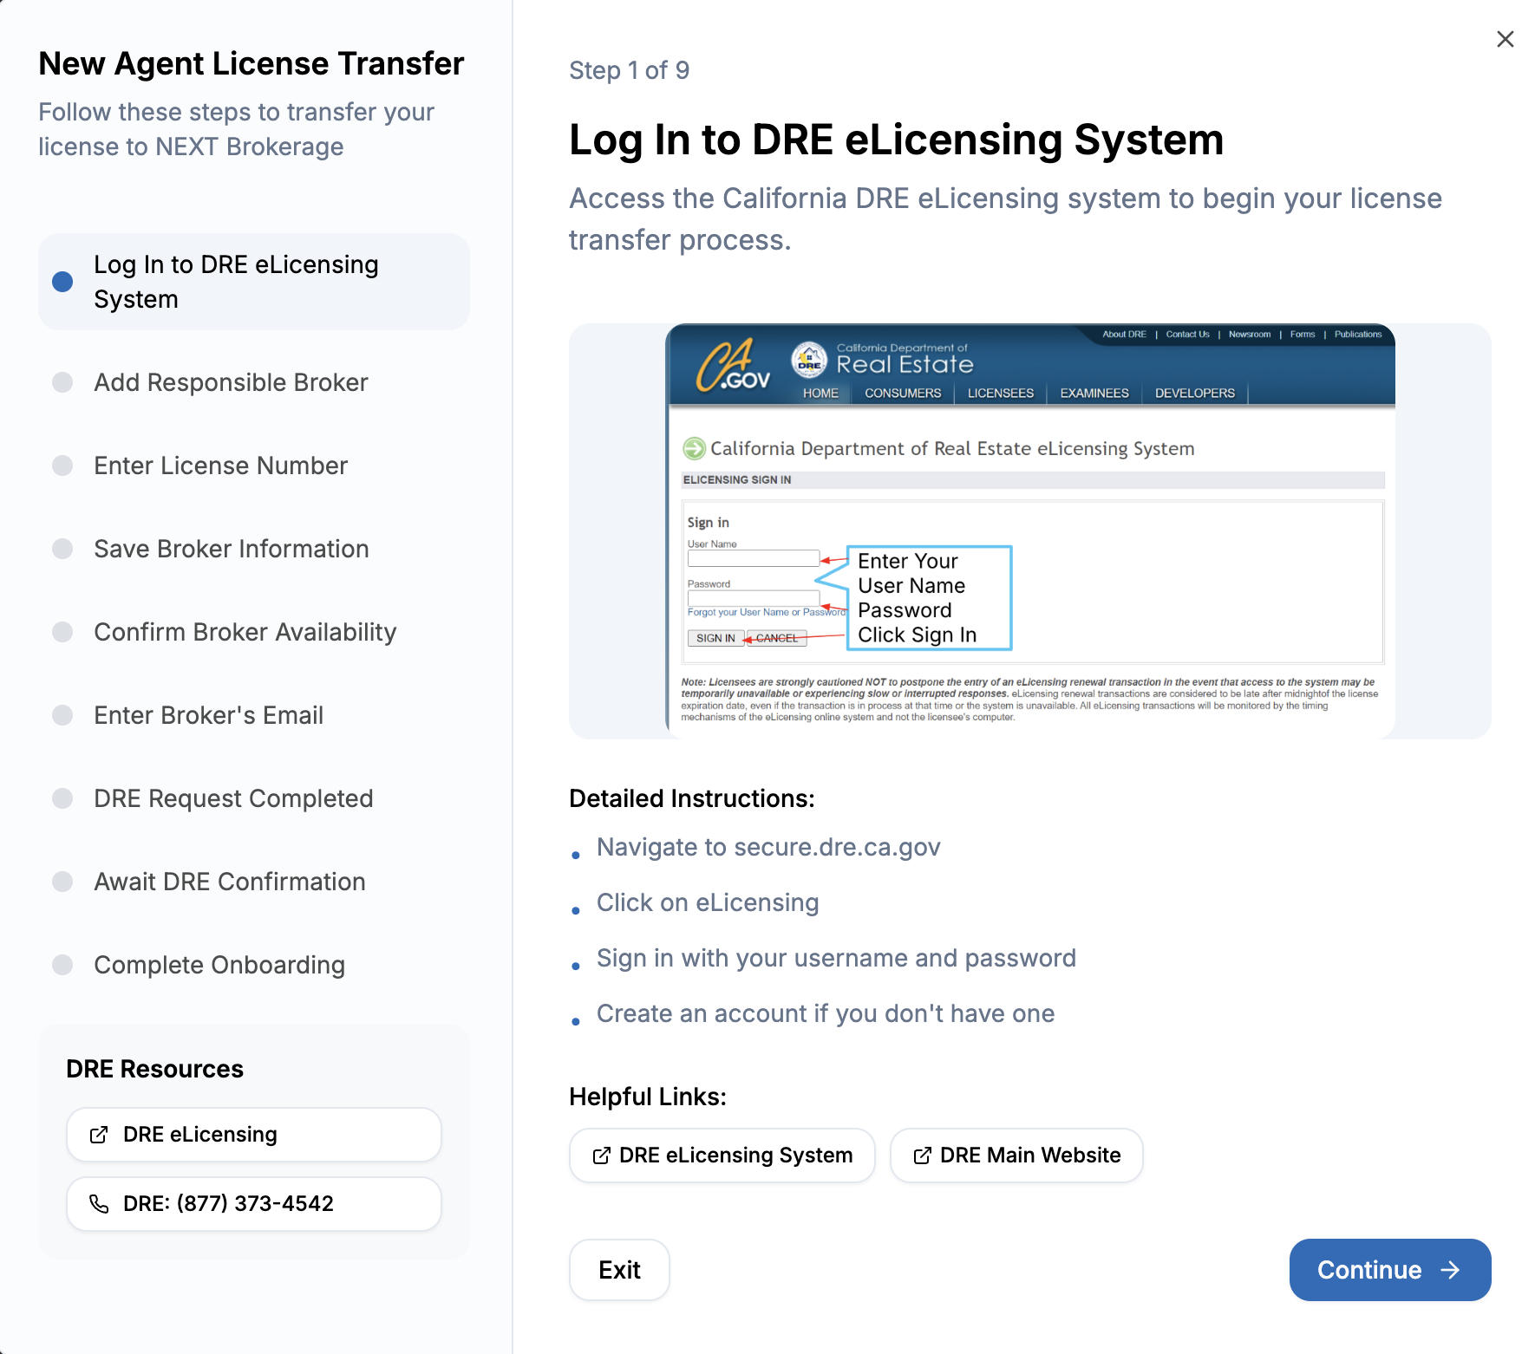Click the 'DRE Resources' heading
Viewport: 1535px width, 1354px height.
tap(155, 1069)
